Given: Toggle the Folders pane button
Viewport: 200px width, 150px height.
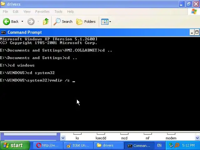Looking at the screenshot, I should click(86, 22).
